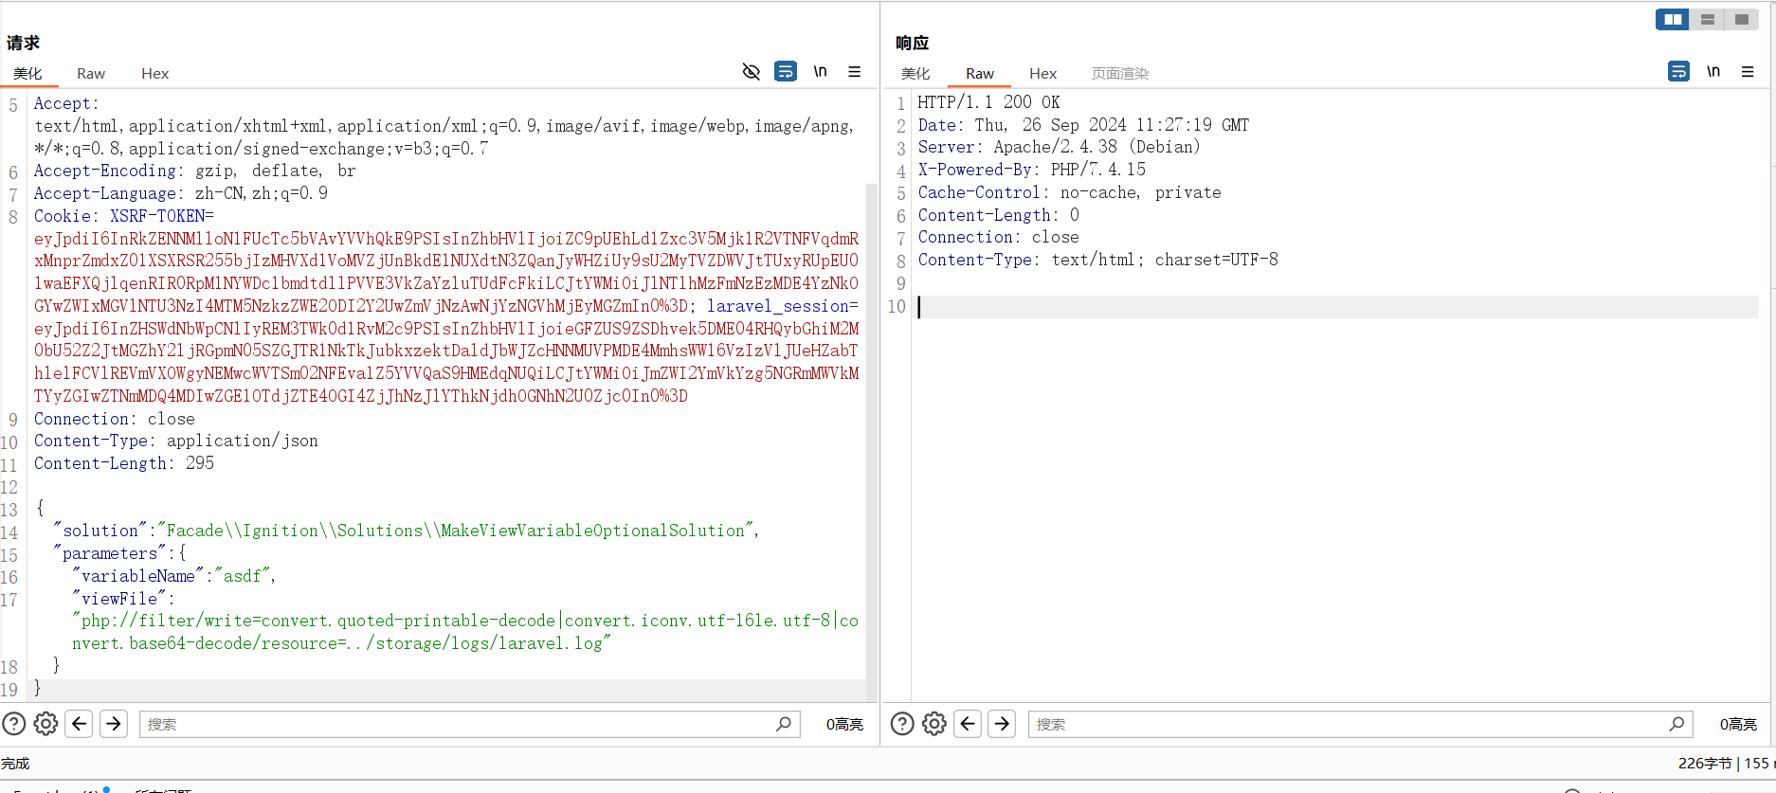1776x793 pixels.
Task: Toggle word wrap icon in response panel
Action: pyautogui.click(x=1678, y=72)
